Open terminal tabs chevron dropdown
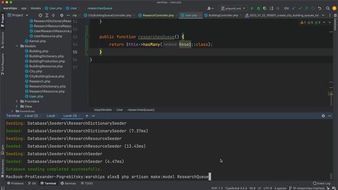 pyautogui.click(x=93, y=116)
